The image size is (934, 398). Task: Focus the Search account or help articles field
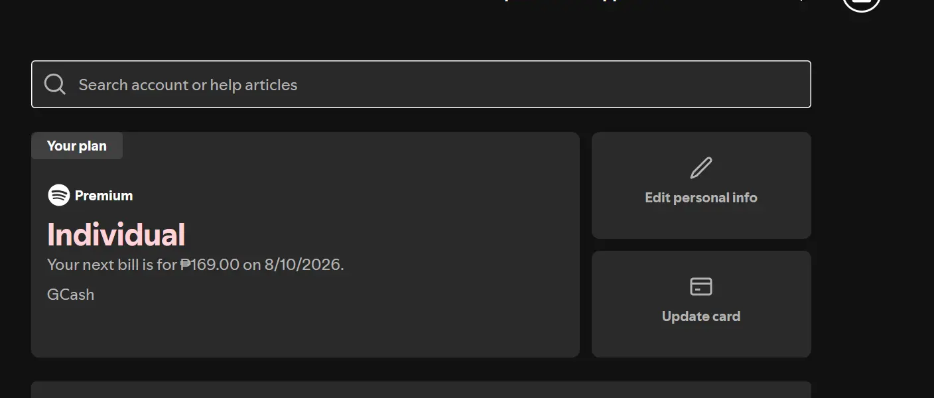pyautogui.click(x=421, y=84)
